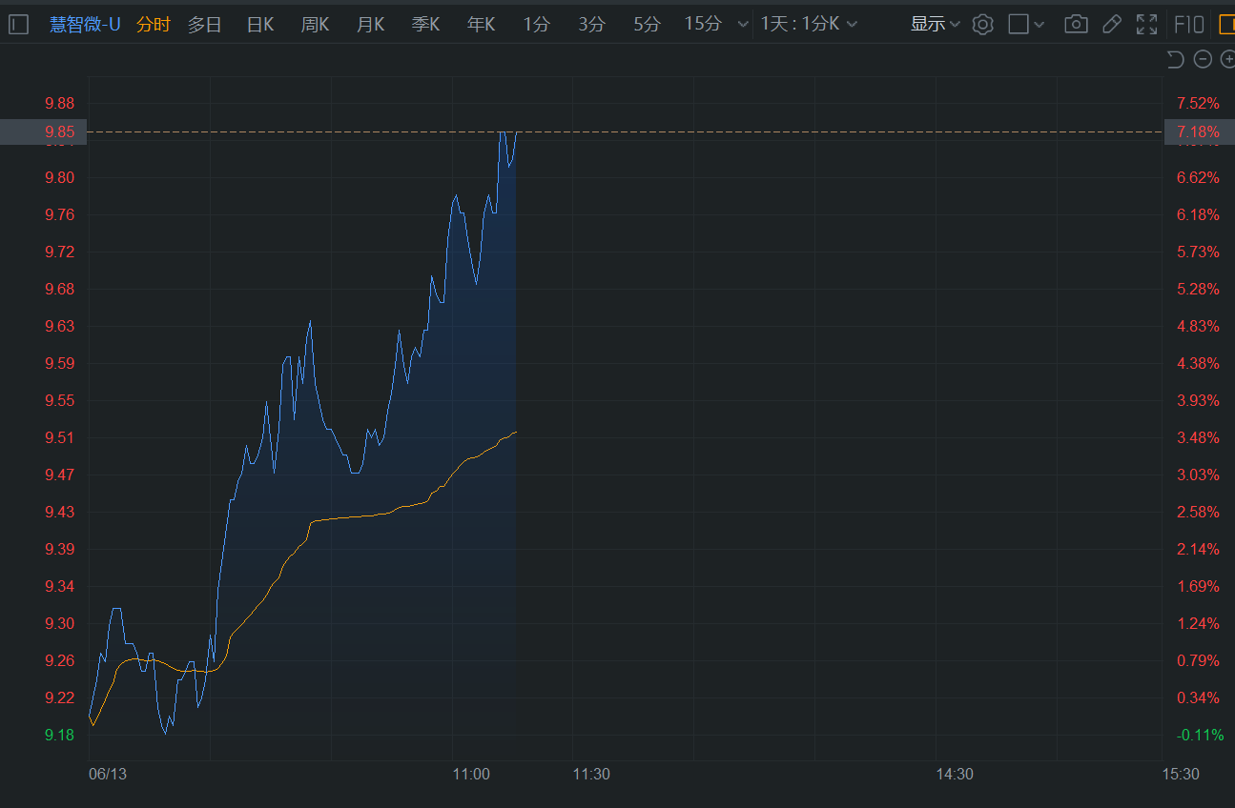This screenshot has width=1235, height=808.
Task: Activate the pencil drawing tool
Action: pyautogui.click(x=1112, y=25)
